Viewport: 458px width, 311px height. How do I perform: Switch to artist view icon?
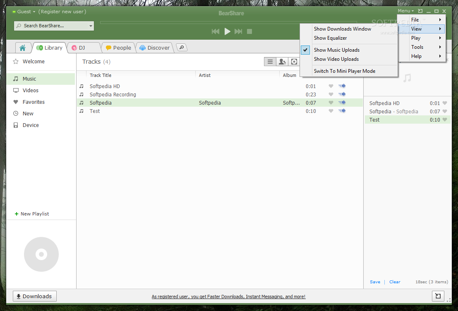[x=282, y=62]
